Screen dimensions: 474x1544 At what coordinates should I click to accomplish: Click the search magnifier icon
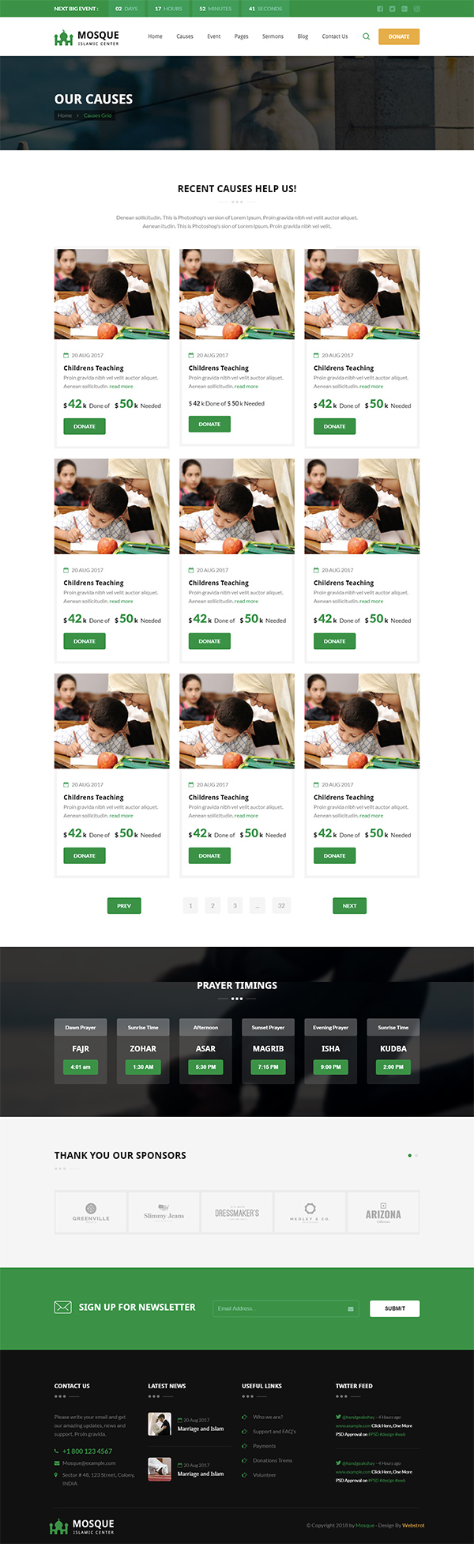click(x=366, y=36)
